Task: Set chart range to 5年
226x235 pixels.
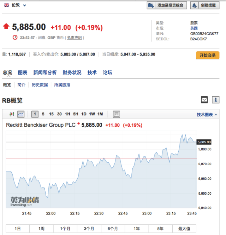Action: (x=160, y=229)
